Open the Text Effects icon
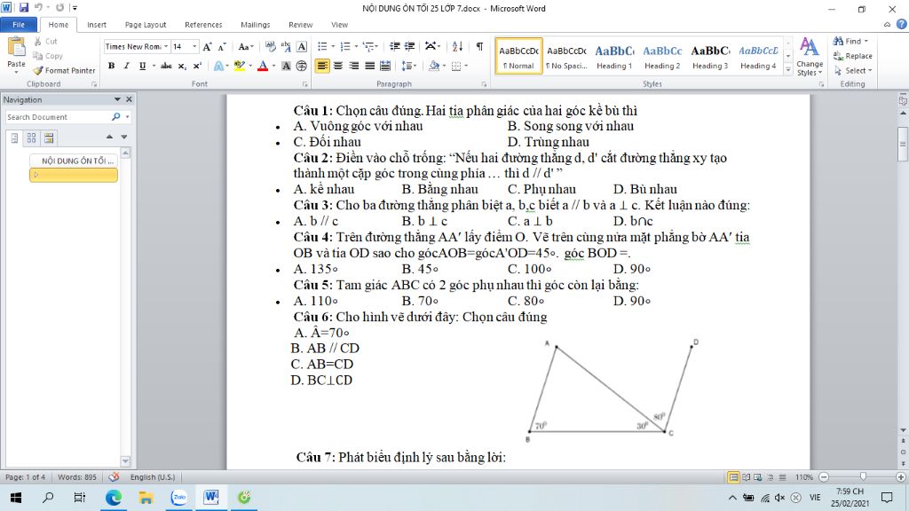The width and height of the screenshot is (909, 511). [218, 66]
